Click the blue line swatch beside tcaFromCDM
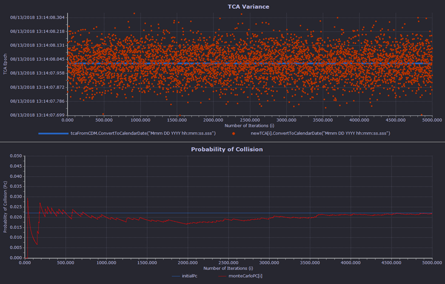Image resolution: width=445 pixels, height=284 pixels. [x=53, y=133]
